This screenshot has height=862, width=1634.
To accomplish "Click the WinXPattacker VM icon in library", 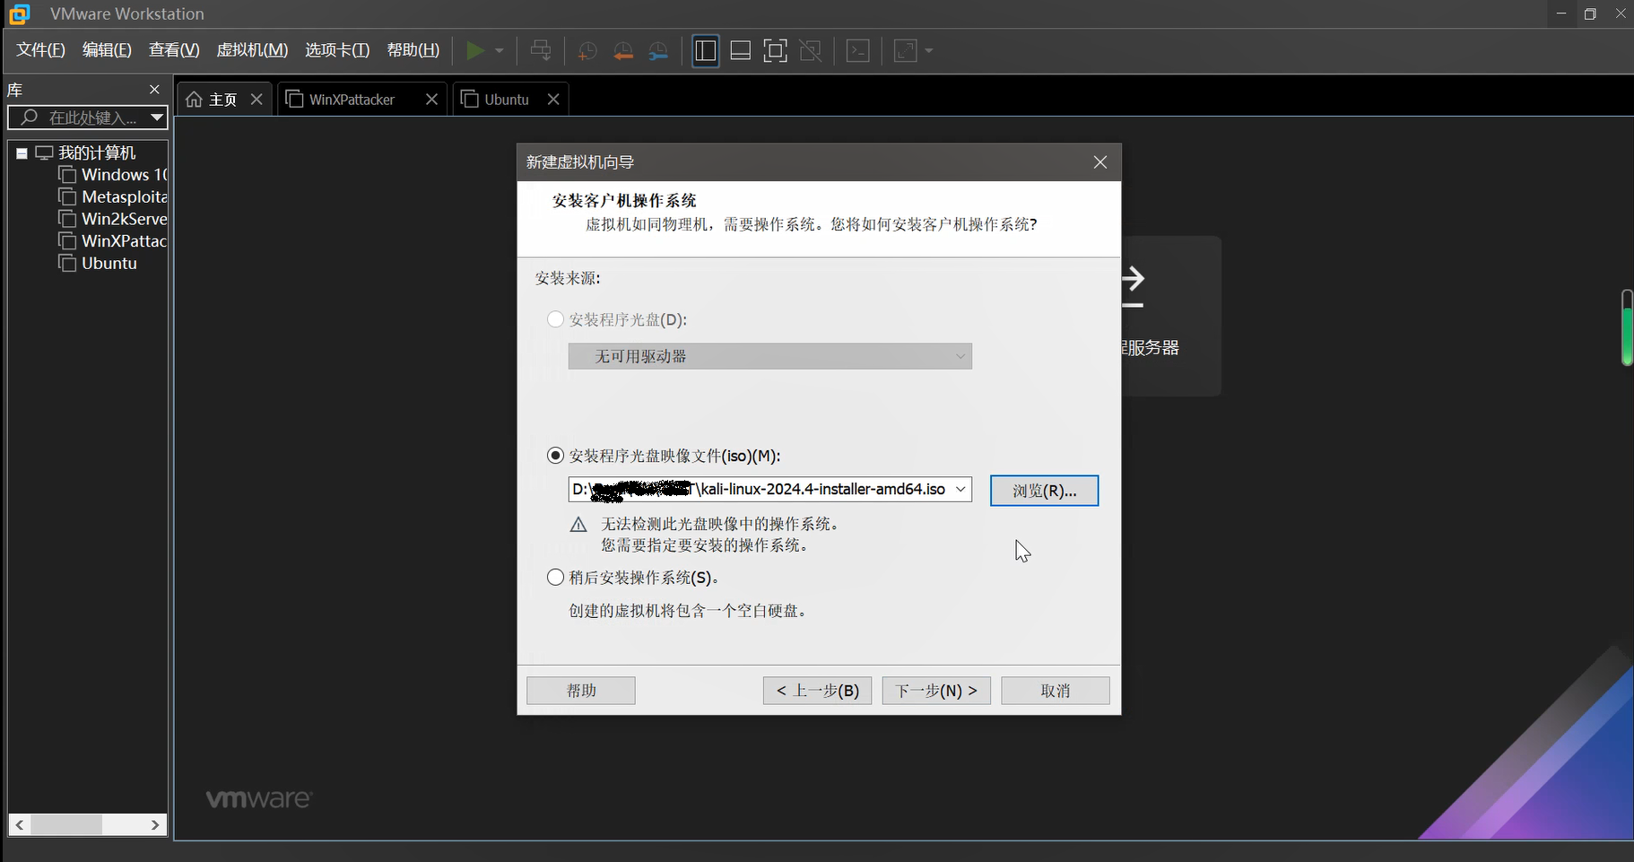I will click(x=67, y=240).
